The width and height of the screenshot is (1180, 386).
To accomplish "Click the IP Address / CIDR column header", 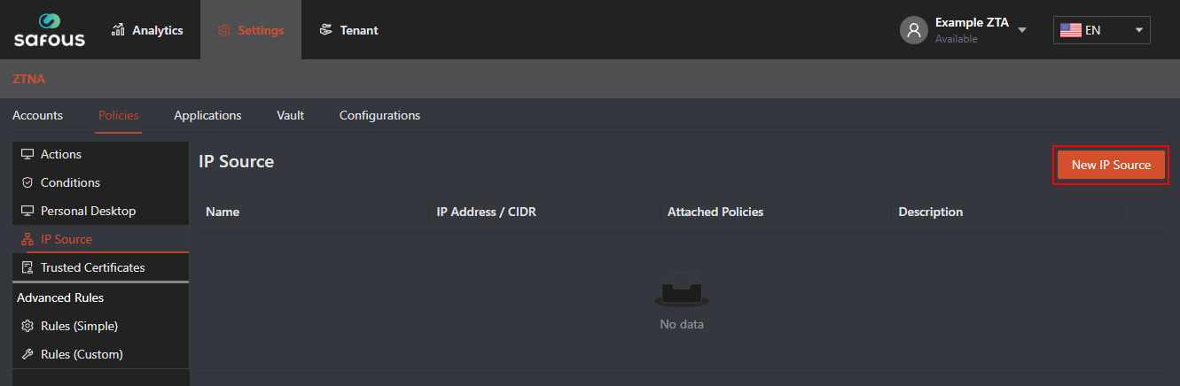I will pyautogui.click(x=486, y=212).
